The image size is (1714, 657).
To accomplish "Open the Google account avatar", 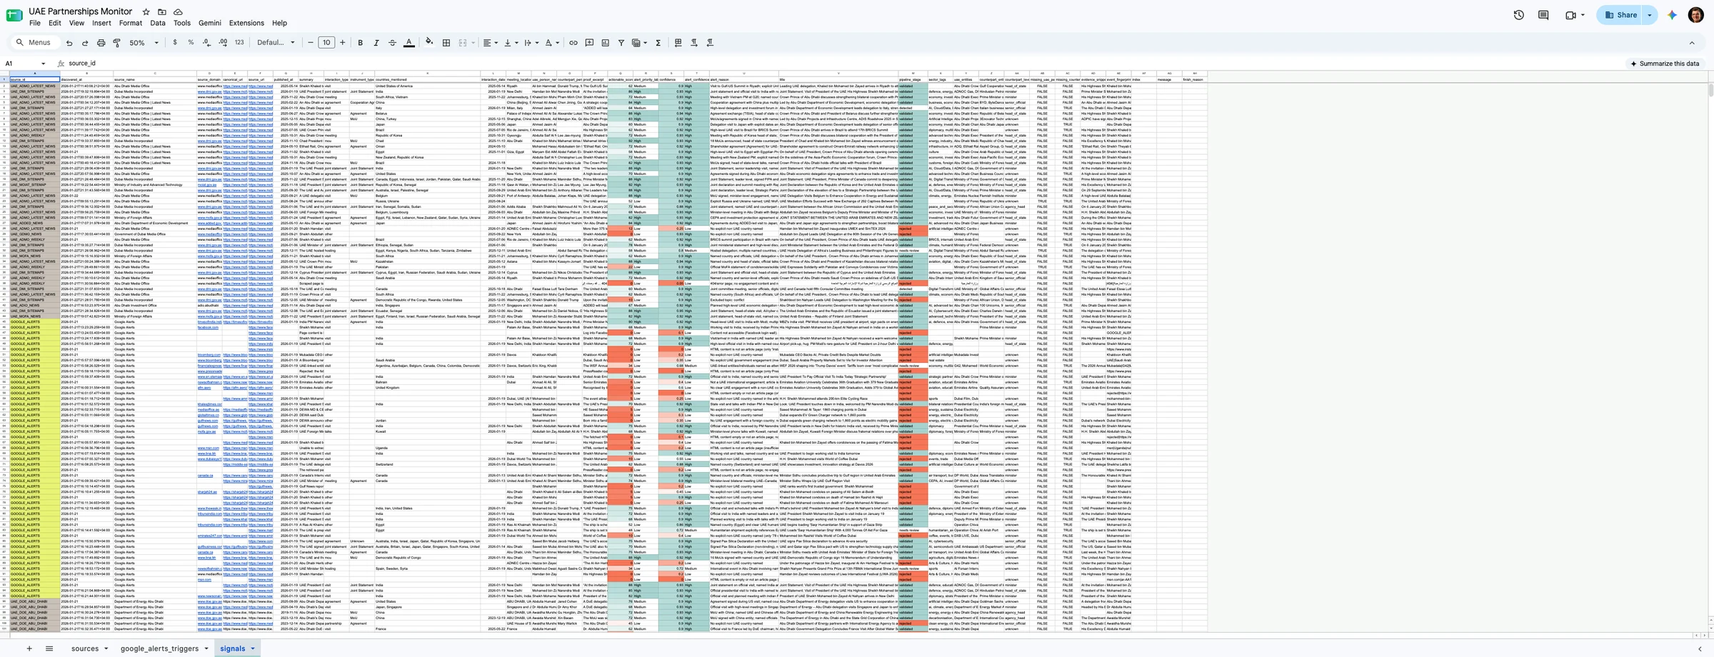I will tap(1696, 15).
